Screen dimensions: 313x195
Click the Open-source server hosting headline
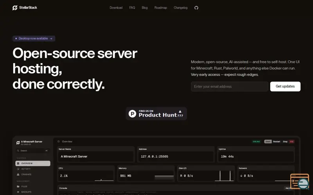coord(75,69)
